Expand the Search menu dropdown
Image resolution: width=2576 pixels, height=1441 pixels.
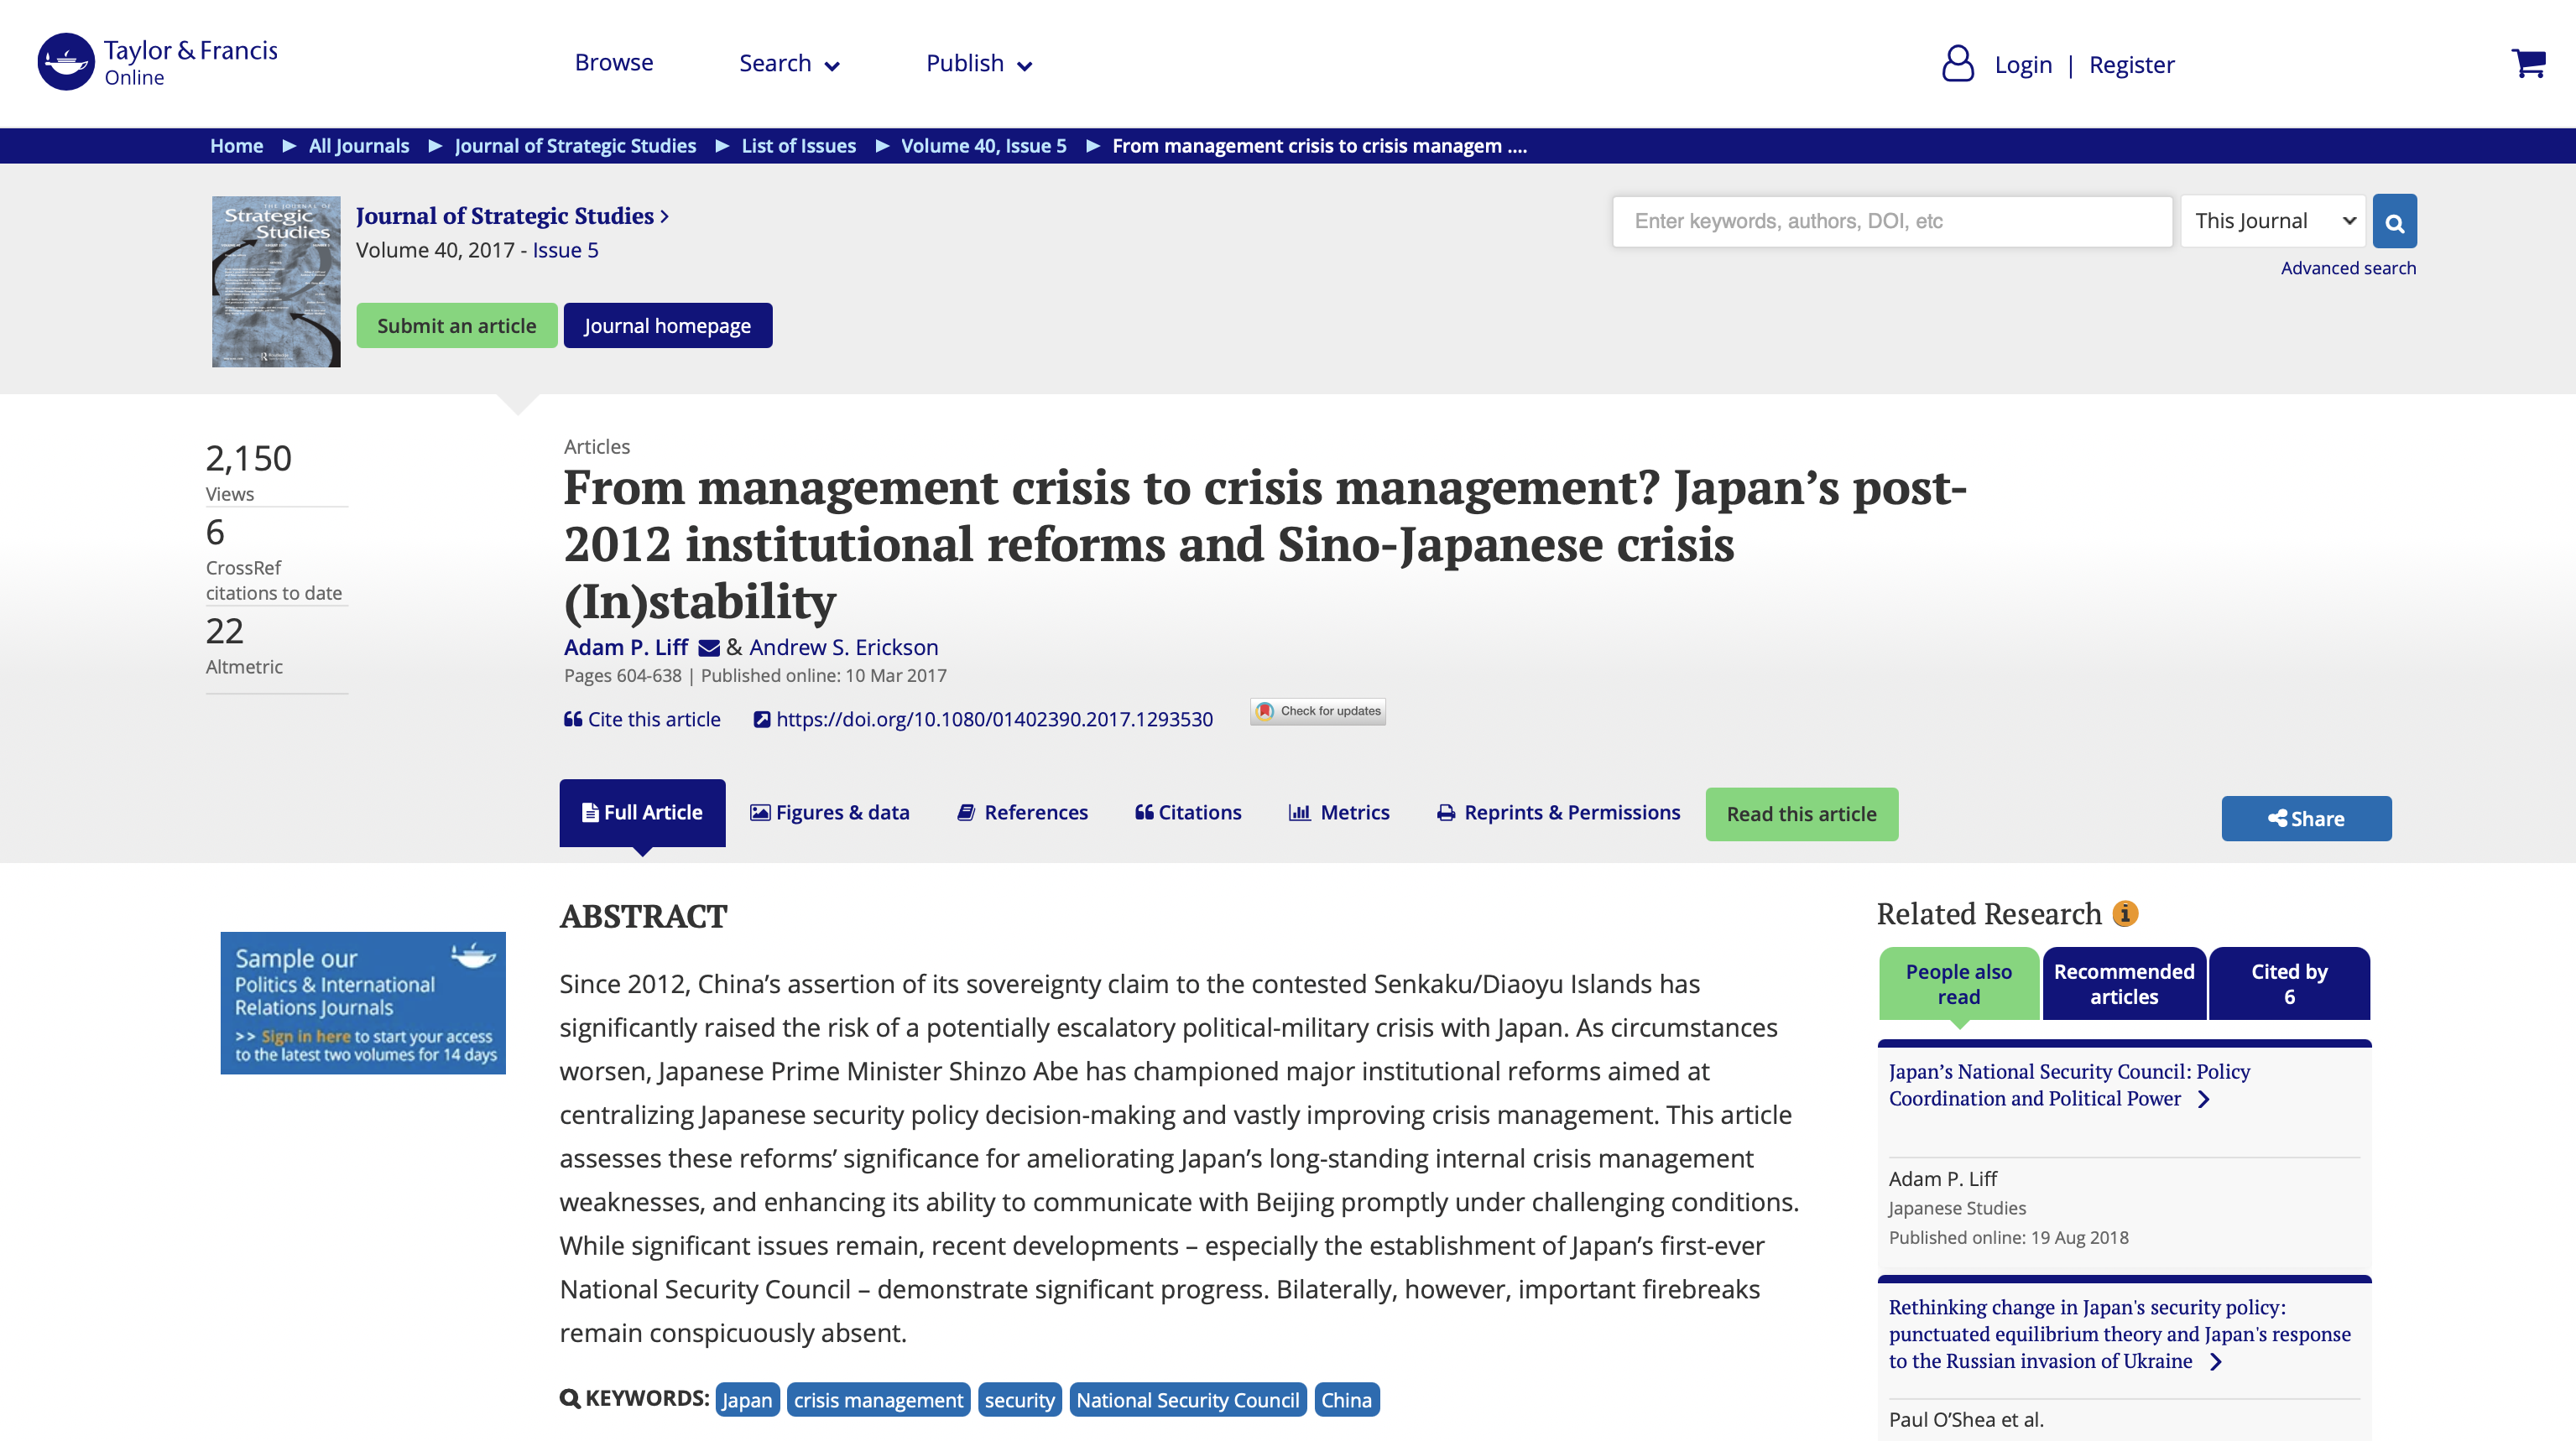point(788,64)
